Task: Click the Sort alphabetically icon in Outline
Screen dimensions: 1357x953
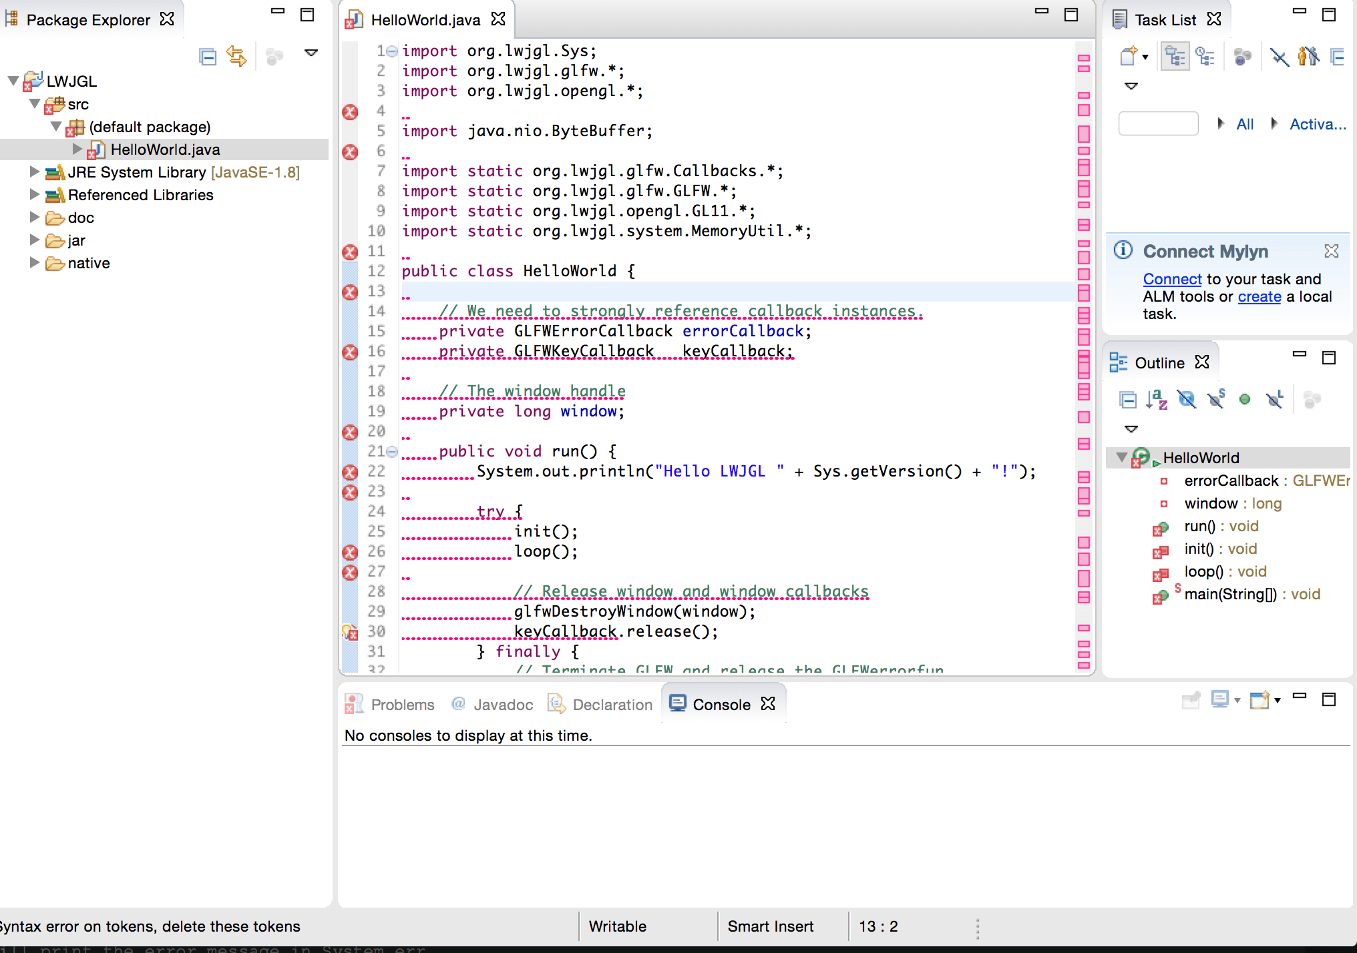Action: pos(1156,400)
